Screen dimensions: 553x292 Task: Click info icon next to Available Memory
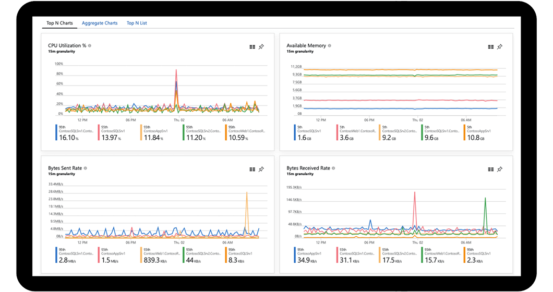(x=329, y=45)
